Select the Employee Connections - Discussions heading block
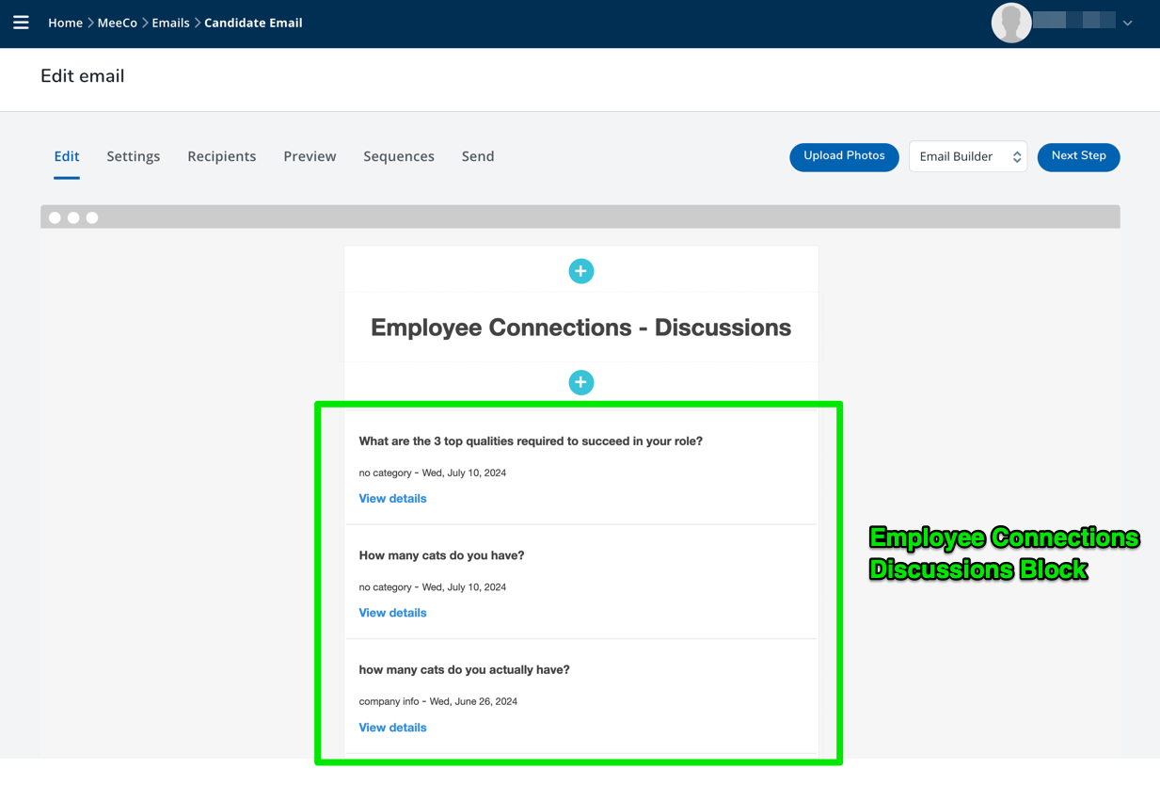The height and width of the screenshot is (785, 1160). pos(580,328)
